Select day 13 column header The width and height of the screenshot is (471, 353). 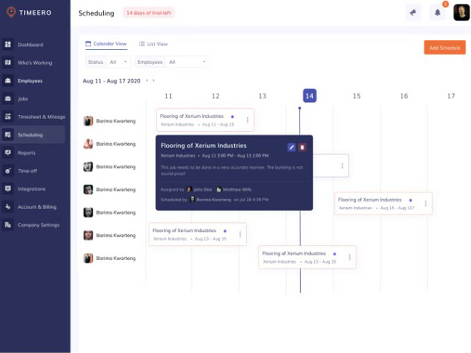(x=263, y=96)
